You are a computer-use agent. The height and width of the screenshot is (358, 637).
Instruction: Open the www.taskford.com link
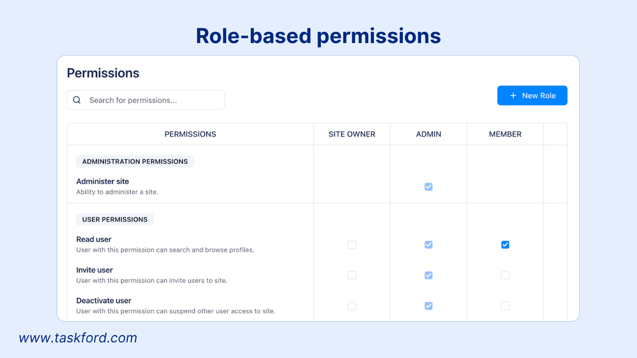coord(78,338)
